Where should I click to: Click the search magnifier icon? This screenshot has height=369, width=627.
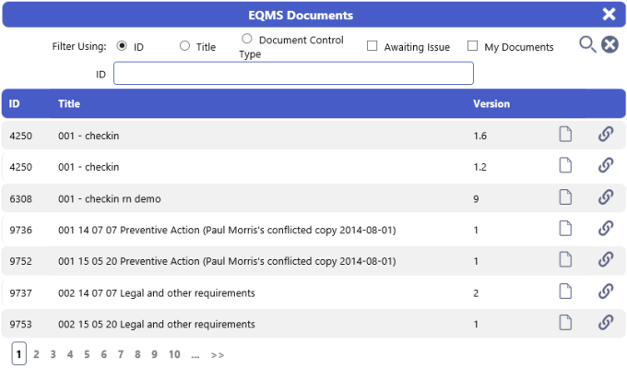[x=587, y=44]
